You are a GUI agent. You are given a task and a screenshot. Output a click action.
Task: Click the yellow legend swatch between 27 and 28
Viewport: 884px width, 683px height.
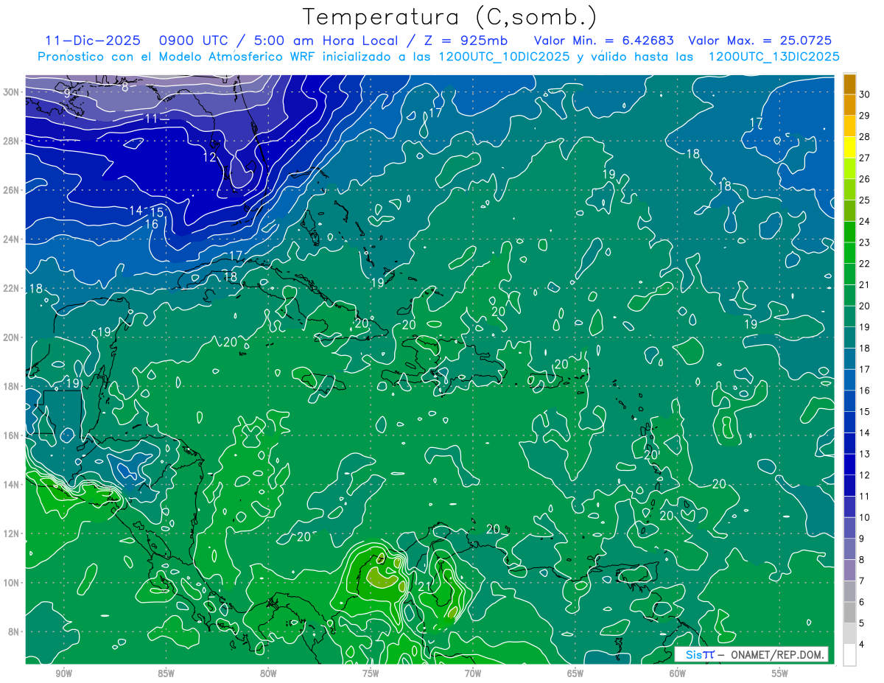tap(849, 147)
